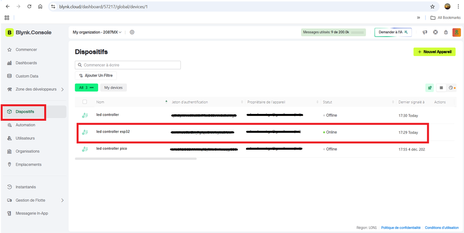Open the user profile avatar
The height and width of the screenshot is (233, 464).
(x=457, y=32)
